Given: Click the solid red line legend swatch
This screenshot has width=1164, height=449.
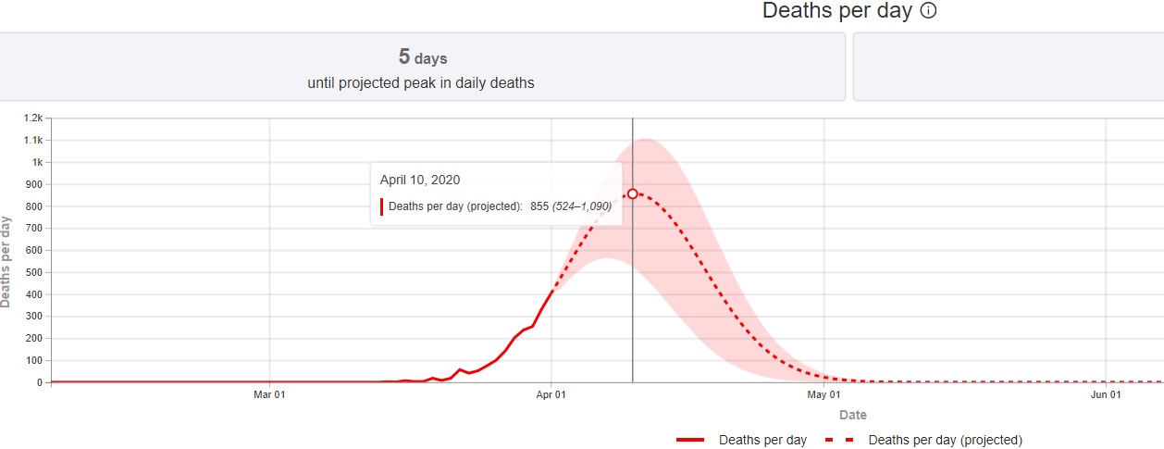Looking at the screenshot, I should tap(690, 440).
